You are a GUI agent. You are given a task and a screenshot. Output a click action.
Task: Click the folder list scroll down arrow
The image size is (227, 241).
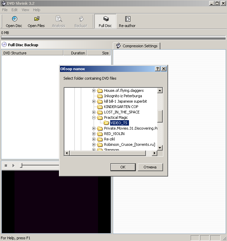[160, 148]
